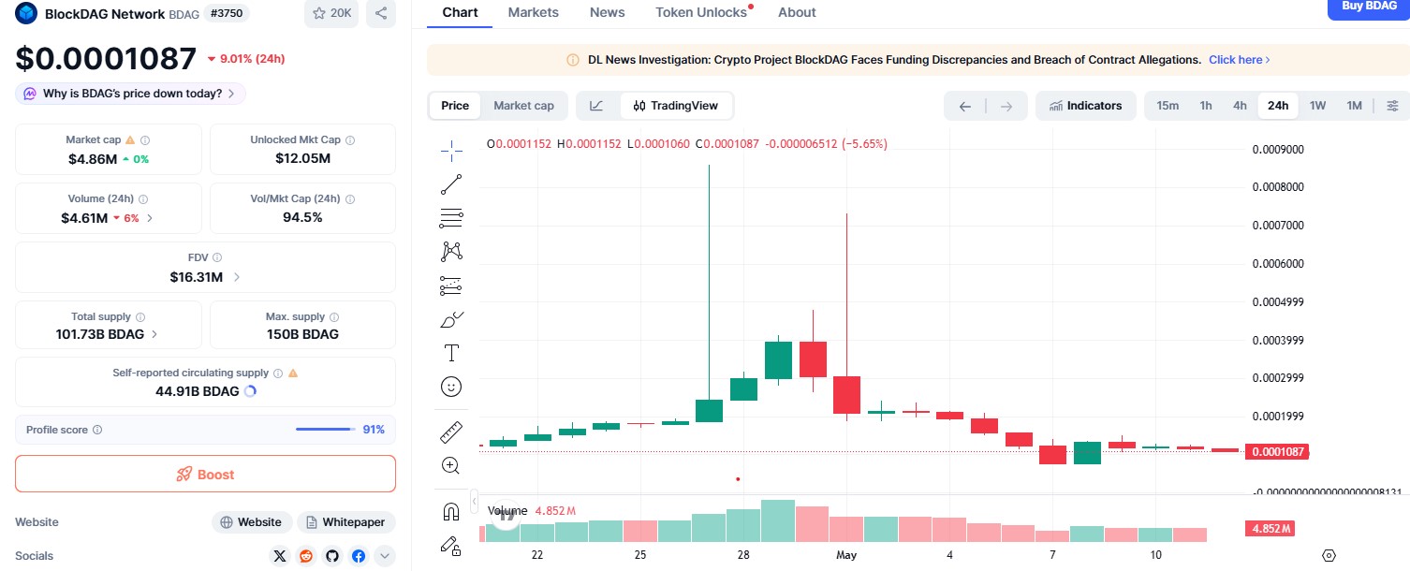Image resolution: width=1410 pixels, height=571 pixels.
Task: Open the share icon button
Action: 380,13
